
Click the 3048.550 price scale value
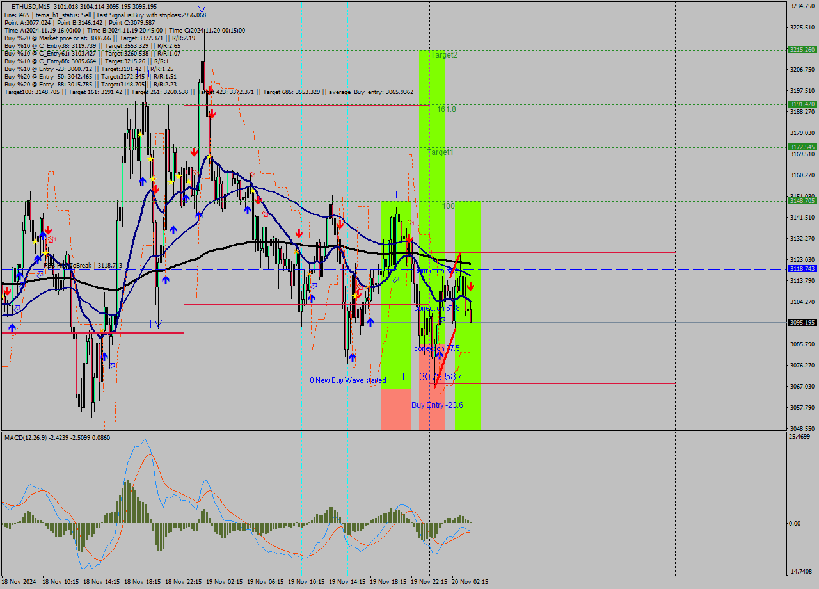(x=802, y=428)
